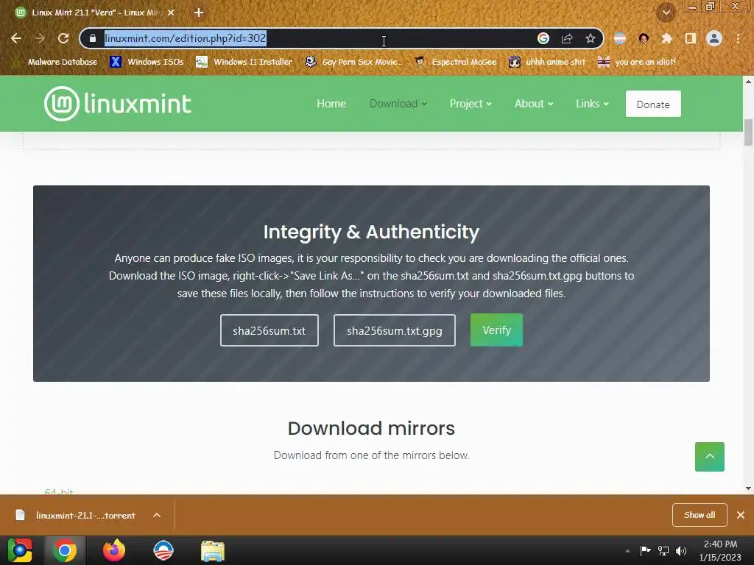Click the 'uhhh anime shit' bookmark
Image resolution: width=754 pixels, height=565 pixels.
[548, 62]
